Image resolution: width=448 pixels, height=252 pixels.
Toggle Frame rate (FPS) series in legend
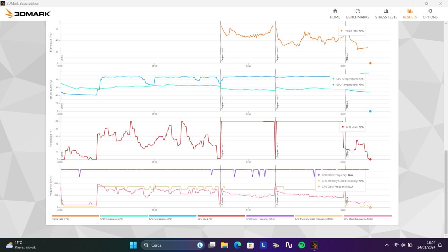pos(75,218)
